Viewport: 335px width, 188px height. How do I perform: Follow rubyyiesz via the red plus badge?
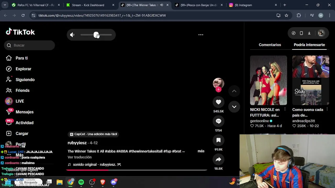coord(219,90)
